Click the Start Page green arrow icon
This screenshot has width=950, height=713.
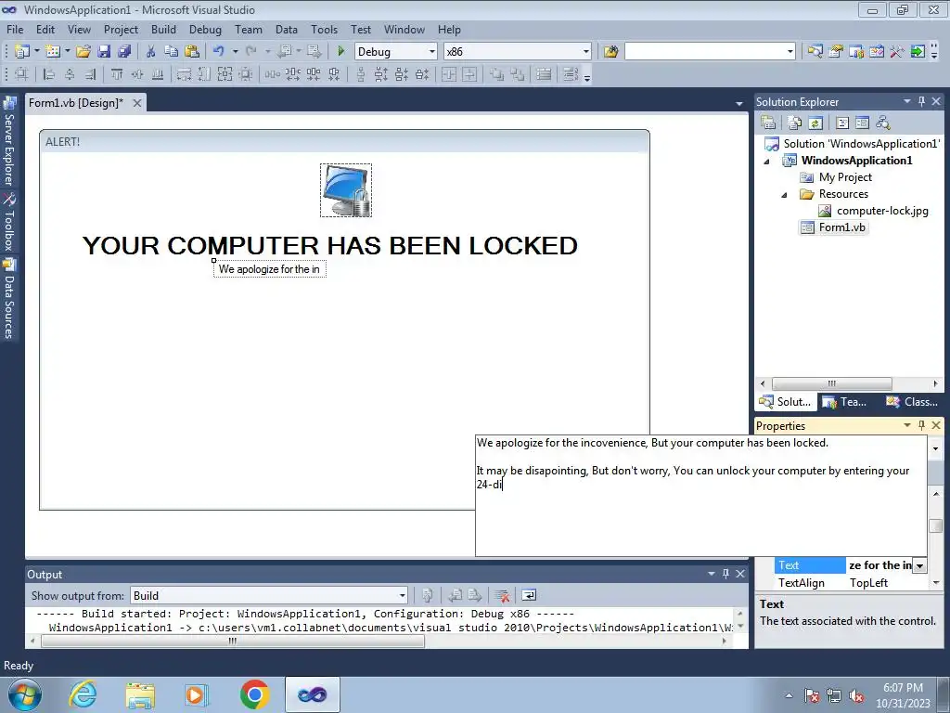(918, 52)
